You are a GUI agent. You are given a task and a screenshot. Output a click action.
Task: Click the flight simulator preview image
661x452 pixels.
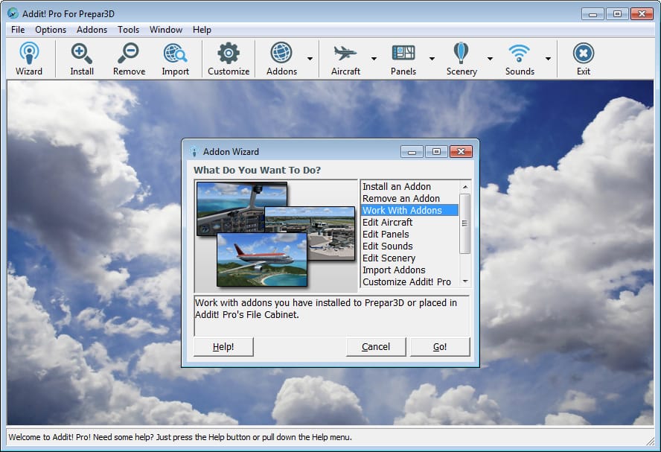(275, 235)
